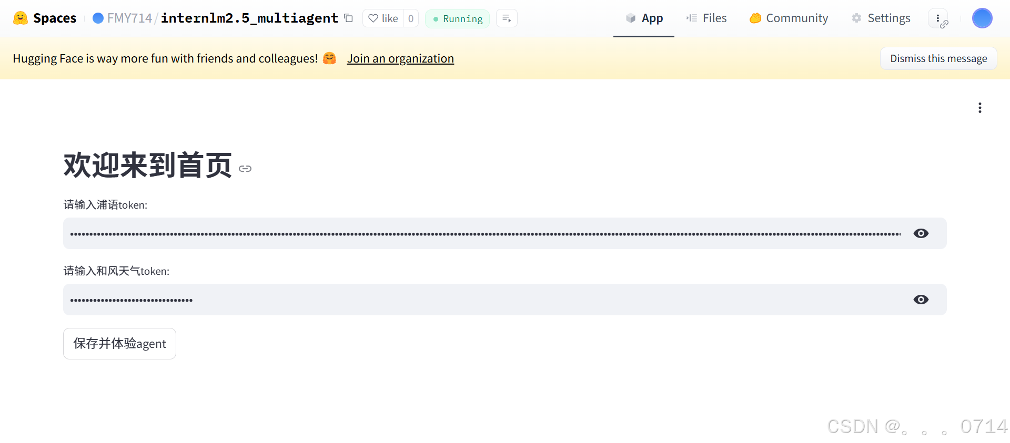Click the Running status badge
The width and height of the screenshot is (1010, 443).
pos(457,19)
